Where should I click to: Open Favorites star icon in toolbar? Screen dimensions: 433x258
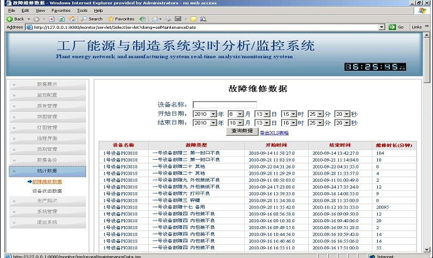point(110,19)
